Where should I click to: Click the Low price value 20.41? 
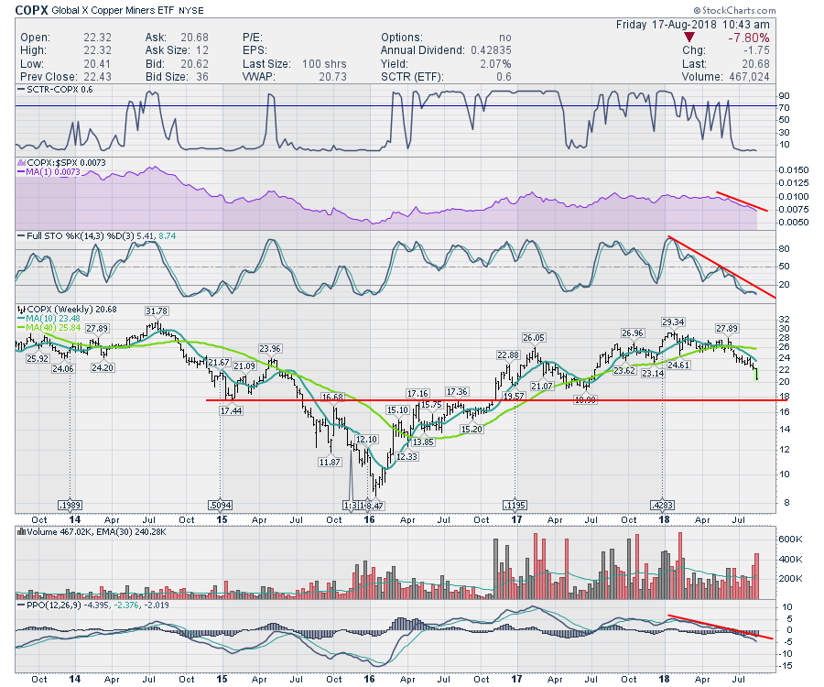97,64
